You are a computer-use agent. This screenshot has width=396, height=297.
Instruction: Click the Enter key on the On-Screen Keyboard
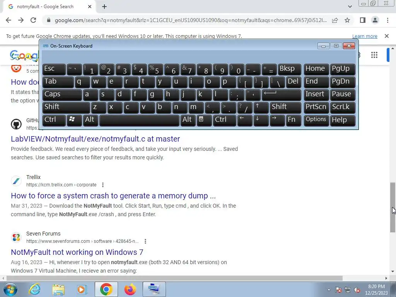pyautogui.click(x=282, y=94)
